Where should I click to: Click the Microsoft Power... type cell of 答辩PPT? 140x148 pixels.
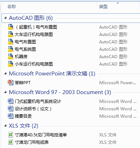(118, 83)
